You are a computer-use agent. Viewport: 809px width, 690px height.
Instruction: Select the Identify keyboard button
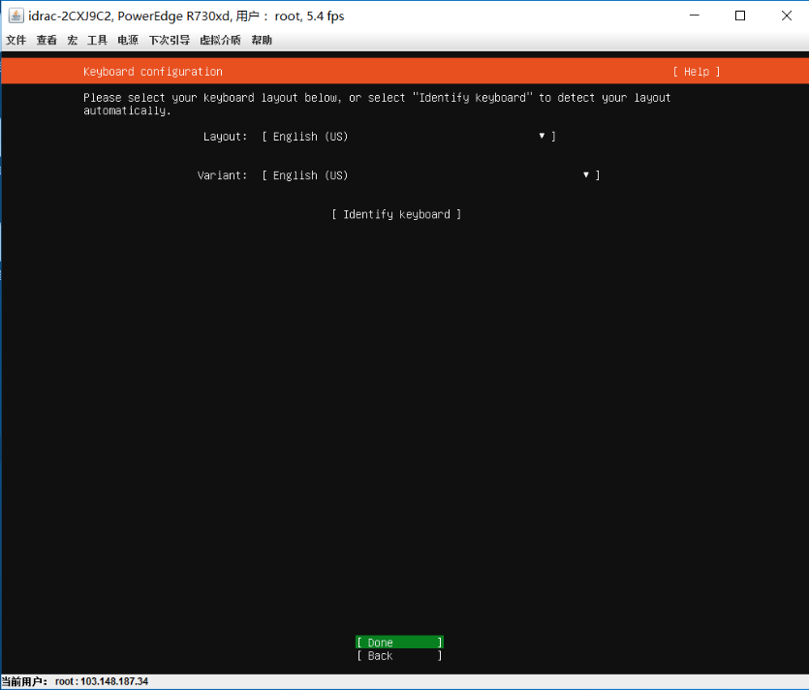396,214
